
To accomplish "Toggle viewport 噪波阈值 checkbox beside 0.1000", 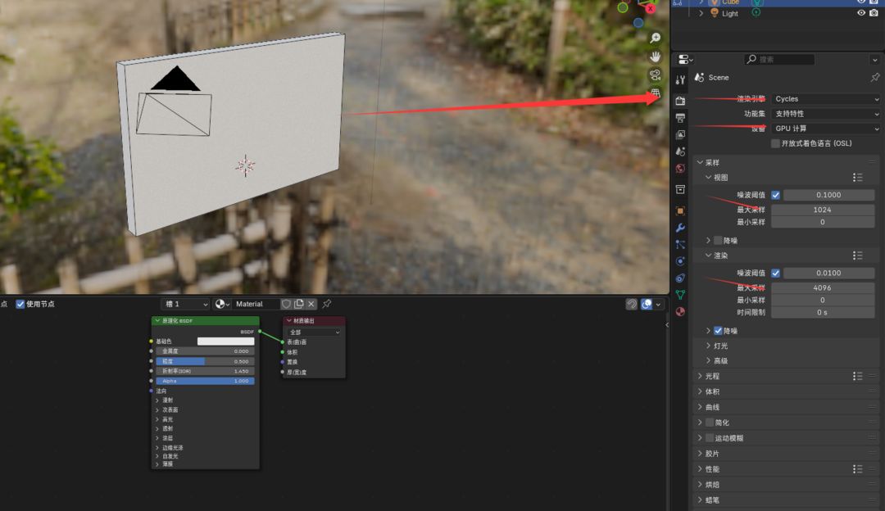I will pyautogui.click(x=775, y=195).
